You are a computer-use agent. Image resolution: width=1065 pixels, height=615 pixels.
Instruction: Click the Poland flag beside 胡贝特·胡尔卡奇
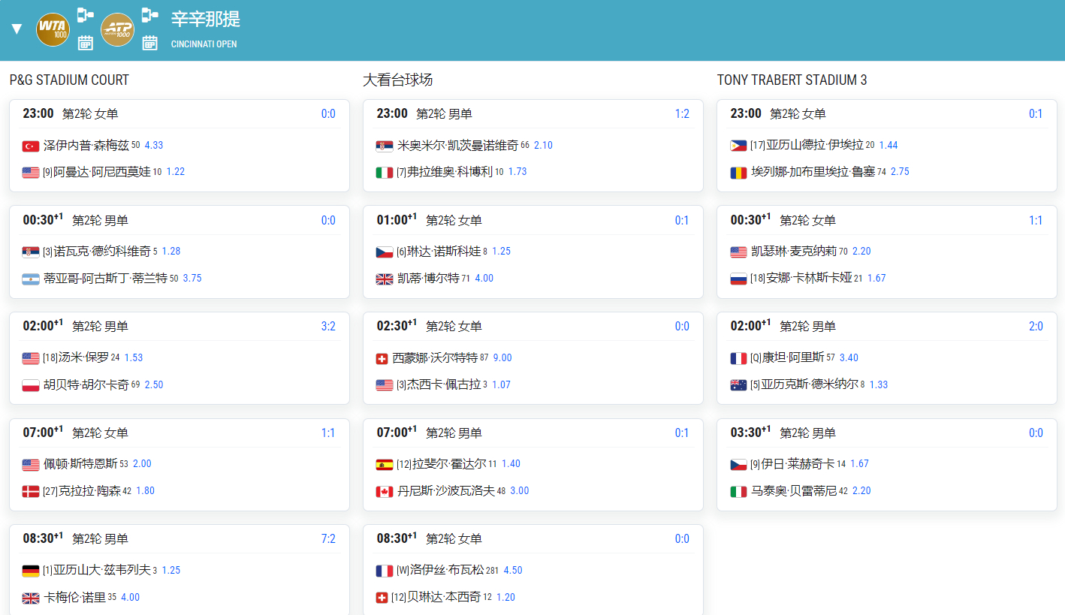pyautogui.click(x=31, y=385)
